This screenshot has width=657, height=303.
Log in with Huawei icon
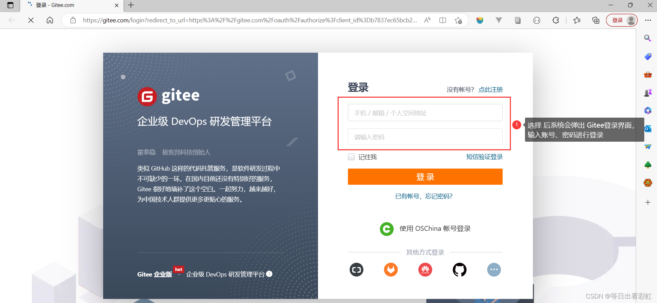point(425,270)
